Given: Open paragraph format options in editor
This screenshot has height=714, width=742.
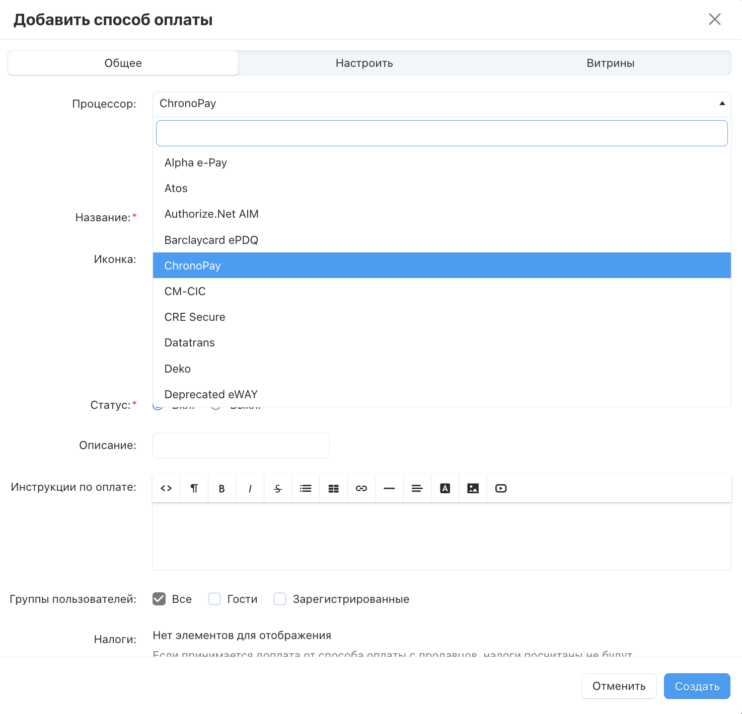Looking at the screenshot, I should 194,488.
